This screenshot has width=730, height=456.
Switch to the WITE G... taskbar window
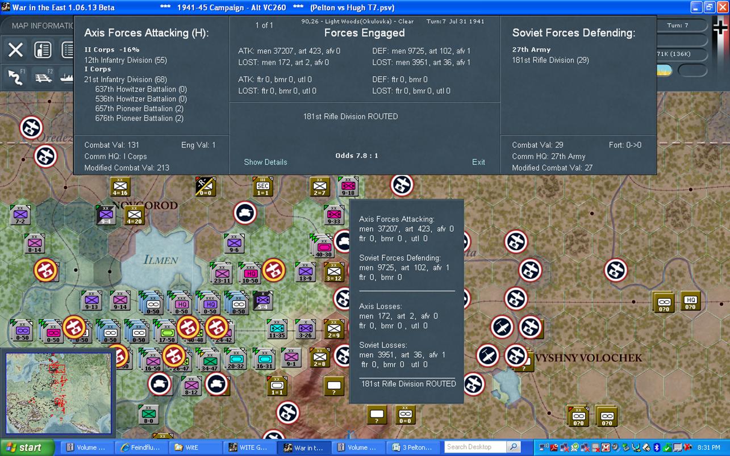249,447
